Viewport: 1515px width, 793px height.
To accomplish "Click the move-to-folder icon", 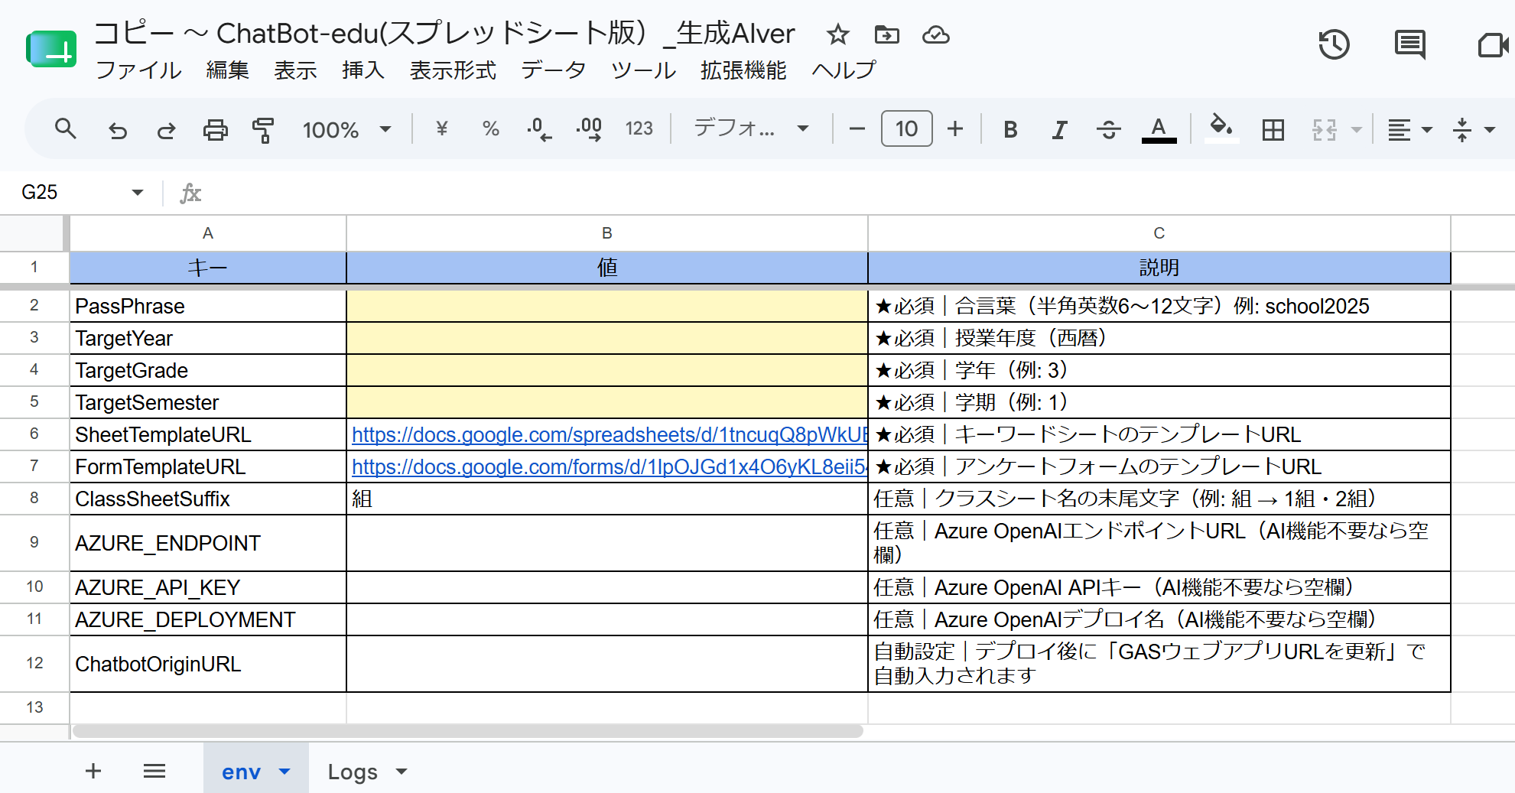I will (887, 34).
